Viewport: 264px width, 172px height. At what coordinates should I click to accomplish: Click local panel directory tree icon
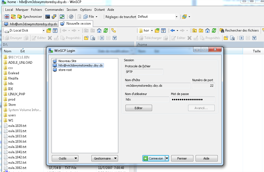pyautogui.click(x=114, y=31)
